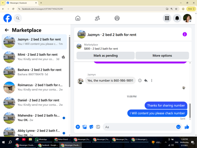197x148 pixels.
Task: Click the Mark as pending button
Action: [x=106, y=56]
